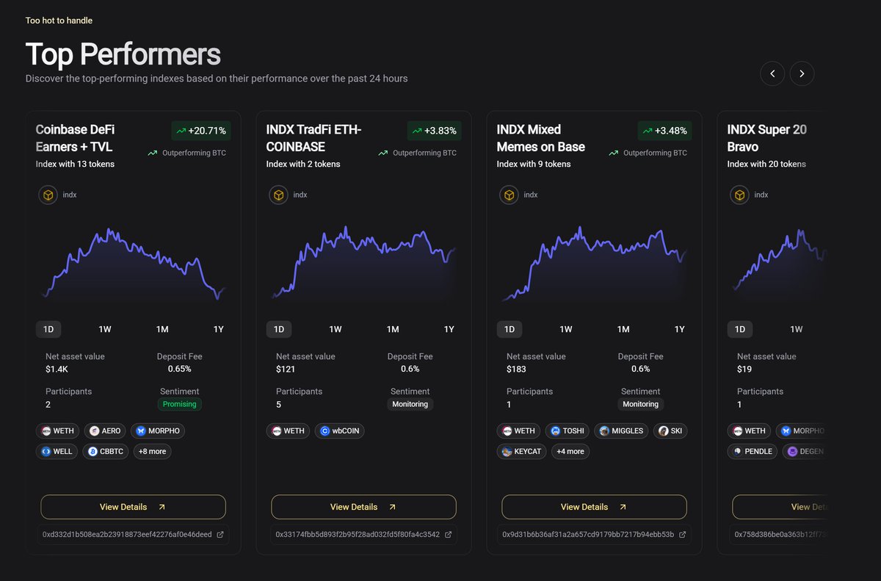Image resolution: width=881 pixels, height=581 pixels.
Task: Select 1Y range on Mixed Memes card
Action: point(680,329)
